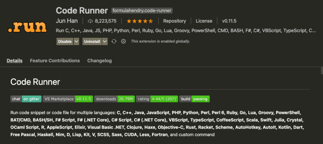Click the extension sync/reload icon
323x144 pixels.
point(114,41)
